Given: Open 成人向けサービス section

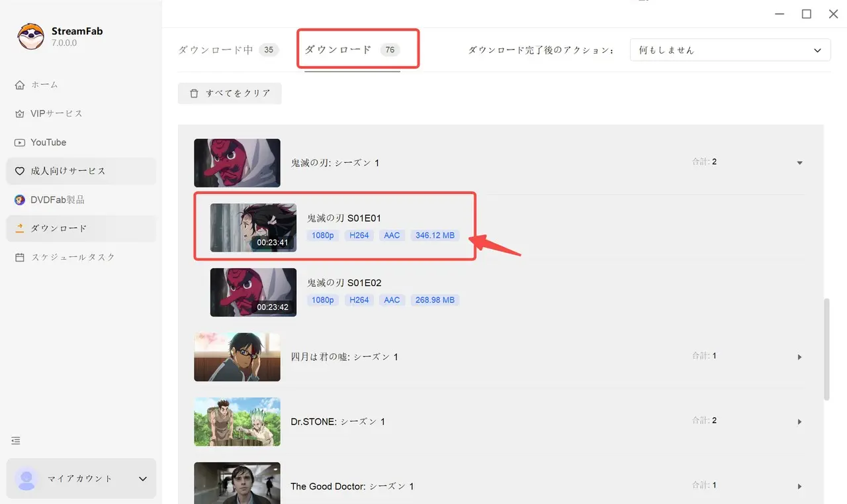Looking at the screenshot, I should coord(81,171).
